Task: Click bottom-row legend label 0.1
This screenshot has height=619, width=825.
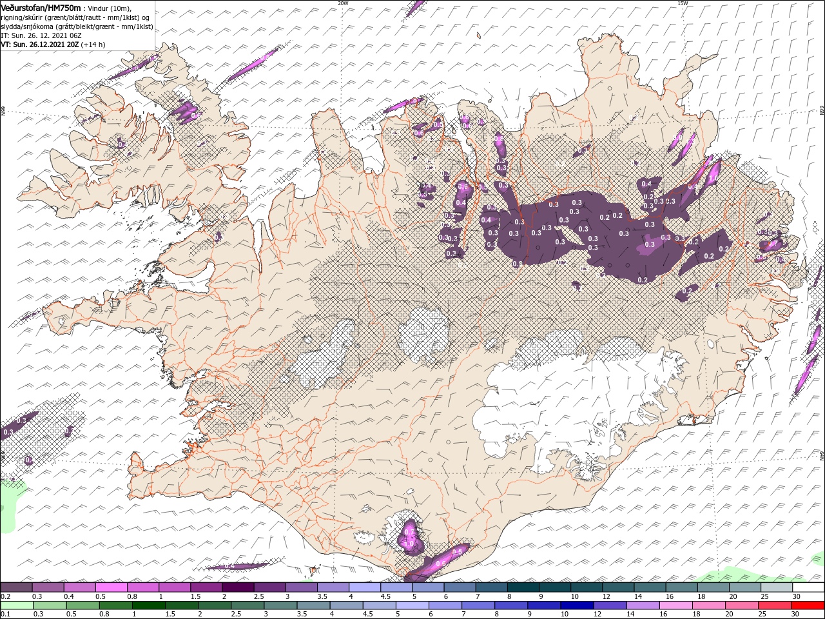Action: click(x=6, y=614)
